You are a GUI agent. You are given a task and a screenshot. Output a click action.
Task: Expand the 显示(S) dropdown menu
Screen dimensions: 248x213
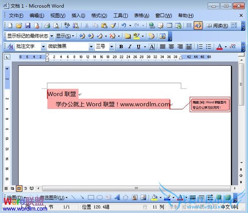pos(65,36)
